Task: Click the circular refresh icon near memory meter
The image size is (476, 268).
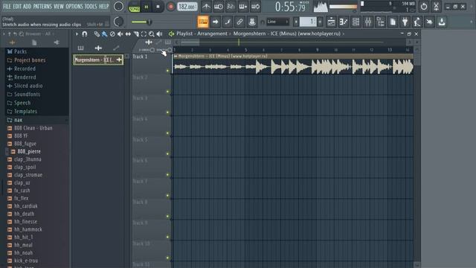Action: pyautogui.click(x=424, y=6)
